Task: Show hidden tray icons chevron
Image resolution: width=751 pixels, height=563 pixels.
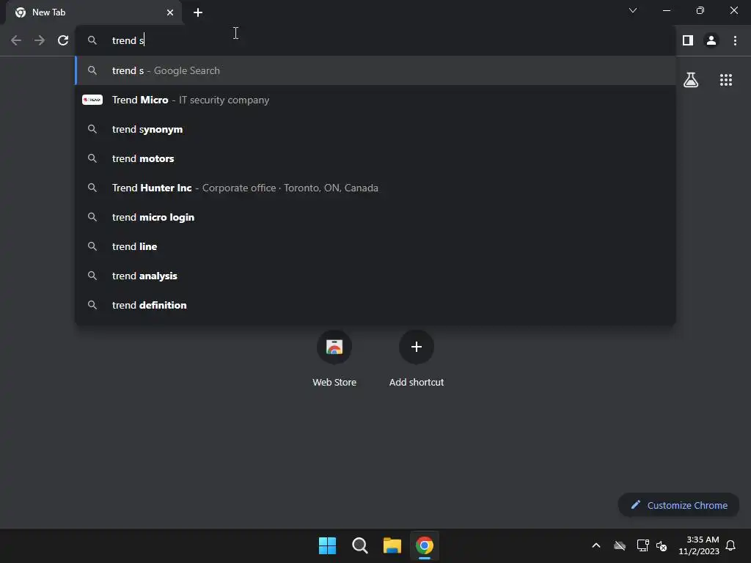Action: click(x=596, y=545)
